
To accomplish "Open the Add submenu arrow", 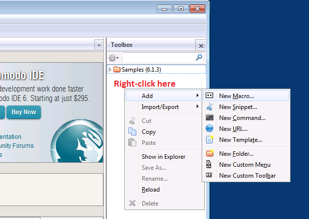I will pos(198,96).
